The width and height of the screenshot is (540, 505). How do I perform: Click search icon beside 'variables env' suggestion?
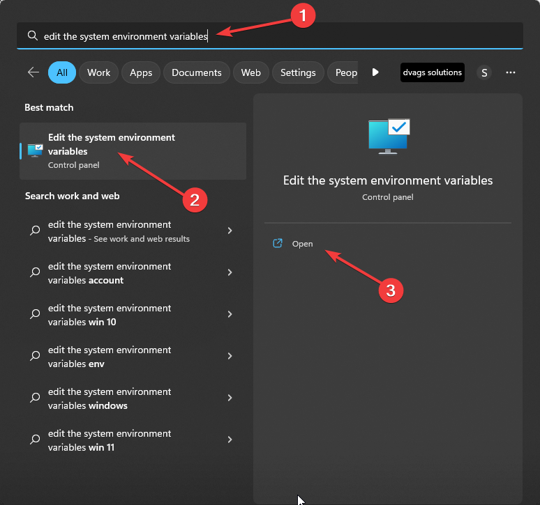pos(35,356)
